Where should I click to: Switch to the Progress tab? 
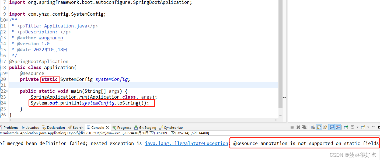click(124, 127)
